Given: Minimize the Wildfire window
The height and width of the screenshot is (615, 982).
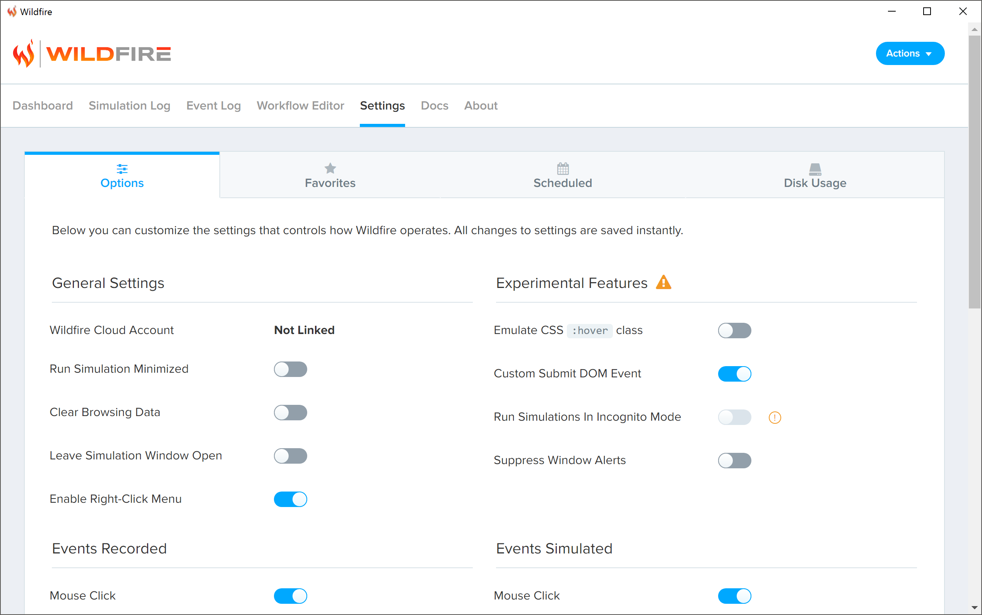Looking at the screenshot, I should pyautogui.click(x=892, y=11).
